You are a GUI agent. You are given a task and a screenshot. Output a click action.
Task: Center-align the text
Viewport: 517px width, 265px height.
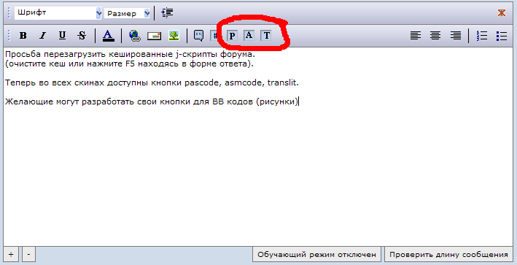[435, 35]
